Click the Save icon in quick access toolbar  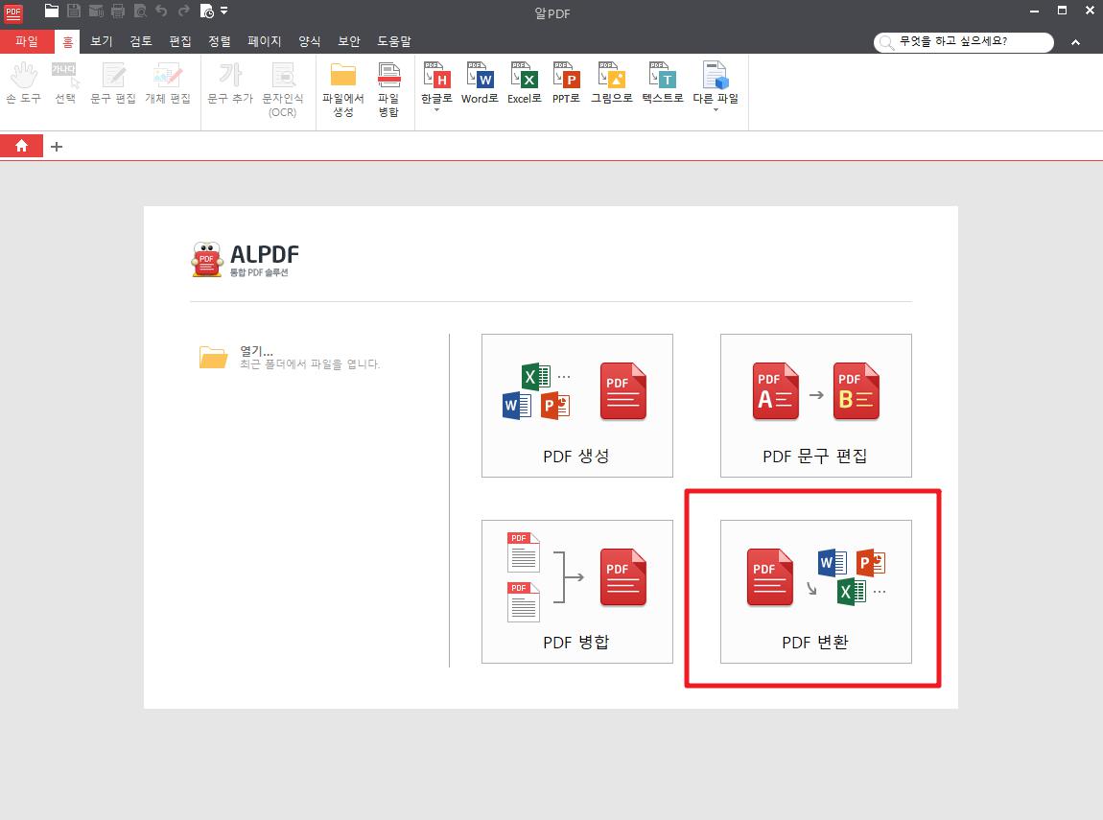(74, 11)
